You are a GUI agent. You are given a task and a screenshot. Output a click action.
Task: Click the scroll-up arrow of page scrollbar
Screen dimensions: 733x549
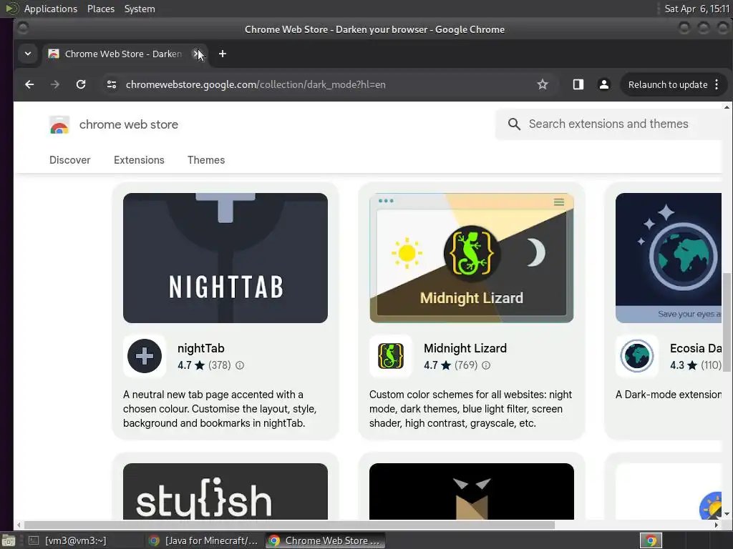[727, 107]
